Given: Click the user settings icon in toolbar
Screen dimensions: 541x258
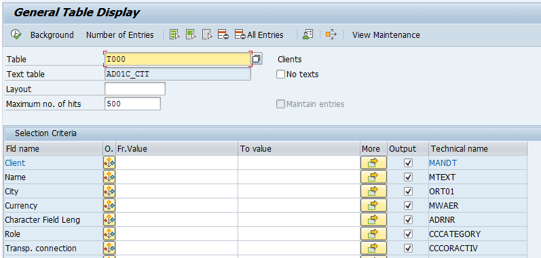Looking at the screenshot, I should (x=307, y=35).
